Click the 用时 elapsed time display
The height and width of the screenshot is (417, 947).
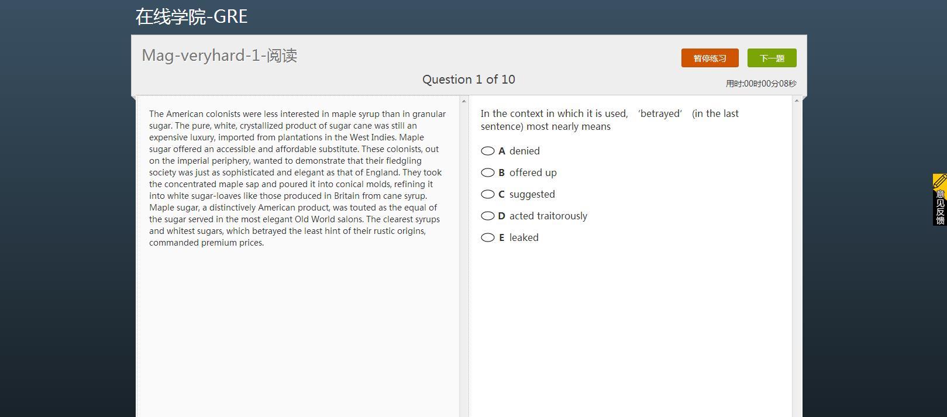[x=761, y=84]
